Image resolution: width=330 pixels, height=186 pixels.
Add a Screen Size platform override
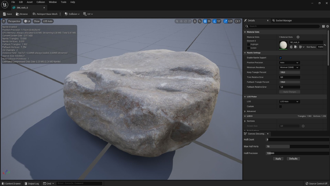pos(303,126)
